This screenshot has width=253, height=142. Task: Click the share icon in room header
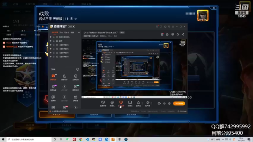(183, 34)
